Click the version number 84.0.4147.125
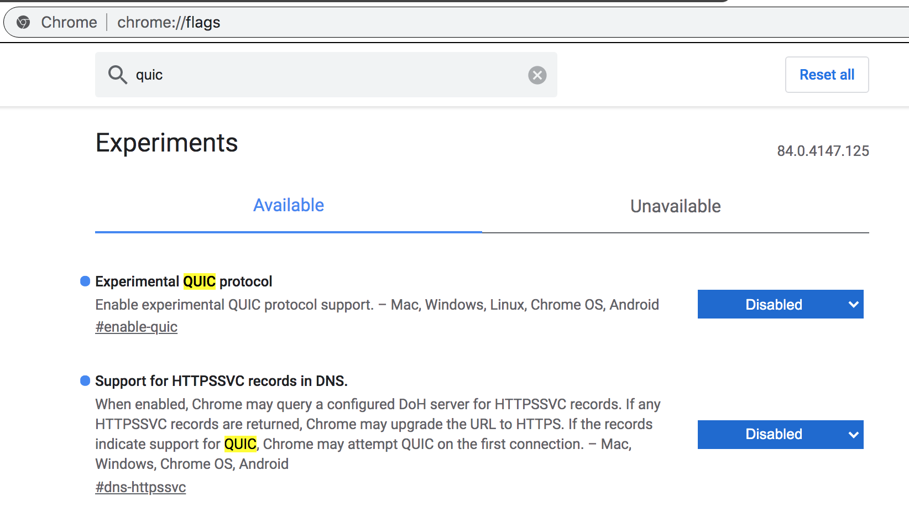 pyautogui.click(x=823, y=151)
